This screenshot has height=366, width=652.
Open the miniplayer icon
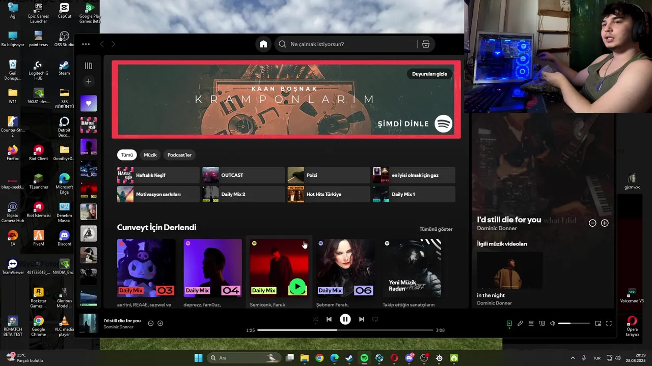tap(598, 323)
